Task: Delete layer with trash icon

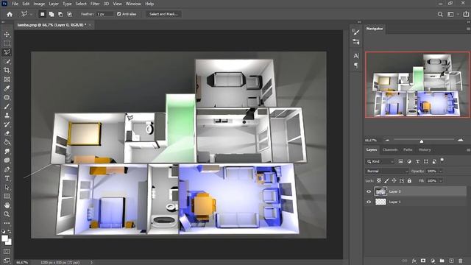Action: [461, 261]
